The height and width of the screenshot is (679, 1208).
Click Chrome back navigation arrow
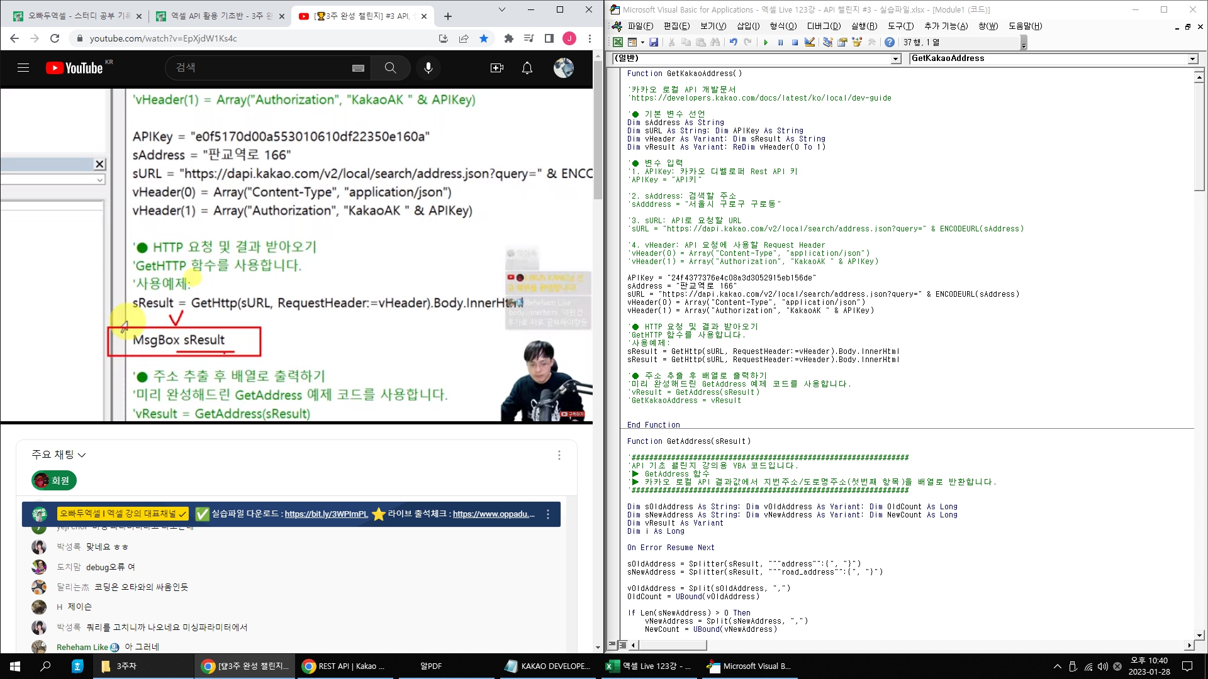tap(14, 38)
